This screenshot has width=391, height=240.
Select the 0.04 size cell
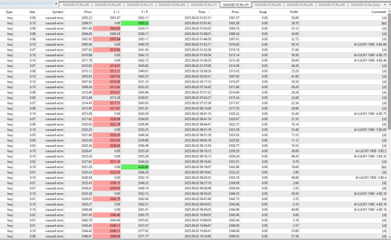click(x=33, y=140)
